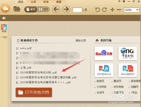Rotate page clockwise
This screenshot has width=141, height=107.
click(104, 10)
